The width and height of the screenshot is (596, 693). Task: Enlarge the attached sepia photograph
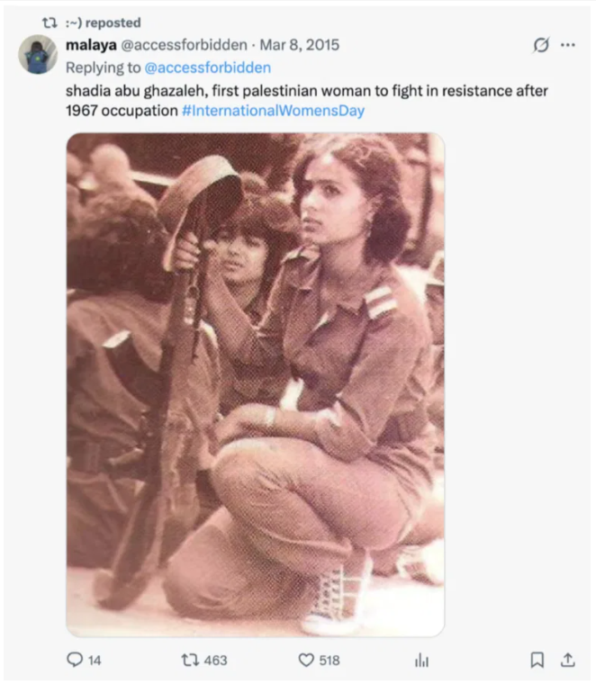click(x=255, y=384)
